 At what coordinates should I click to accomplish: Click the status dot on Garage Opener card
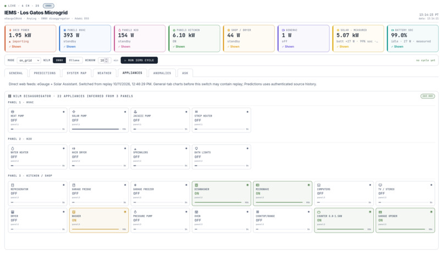(431, 212)
